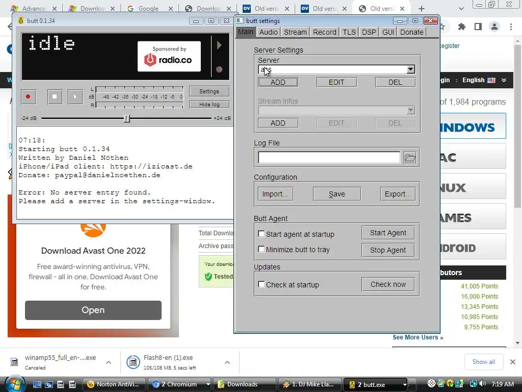Click the red record button in butt
Viewport: 522px width, 392px height.
pyautogui.click(x=29, y=96)
